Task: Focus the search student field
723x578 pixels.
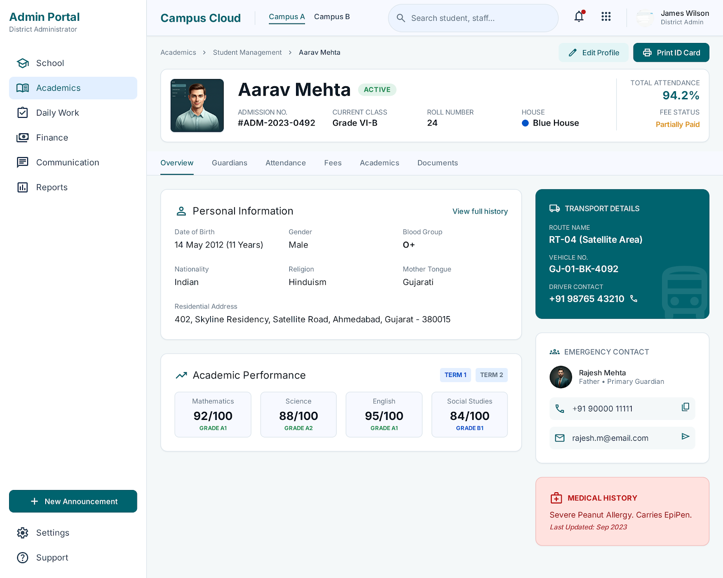Action: point(473,18)
